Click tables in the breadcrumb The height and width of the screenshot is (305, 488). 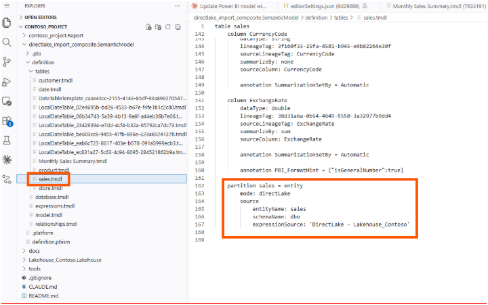tap(341, 18)
